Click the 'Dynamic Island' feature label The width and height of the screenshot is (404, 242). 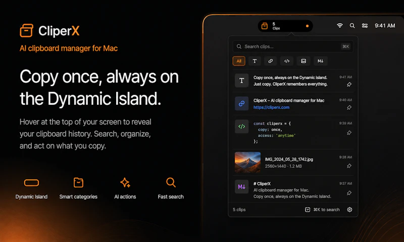pyautogui.click(x=31, y=197)
